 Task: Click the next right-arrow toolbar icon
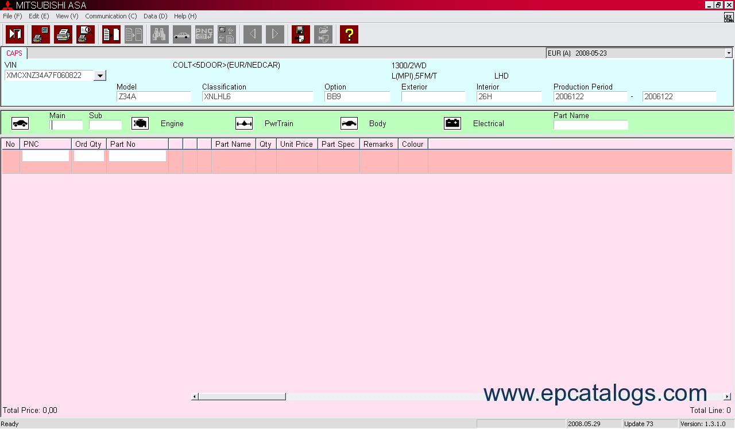pos(275,34)
